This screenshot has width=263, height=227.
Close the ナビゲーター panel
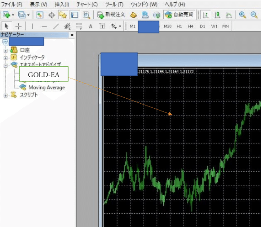click(x=72, y=35)
